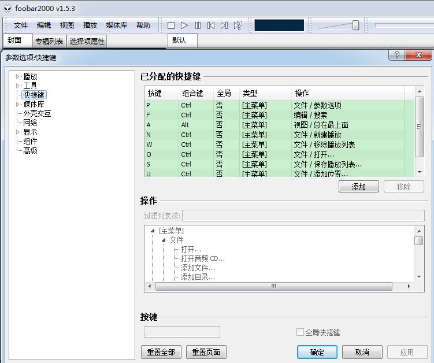
Task: Click the foobar2000 alien logo icon
Action: 8,9
